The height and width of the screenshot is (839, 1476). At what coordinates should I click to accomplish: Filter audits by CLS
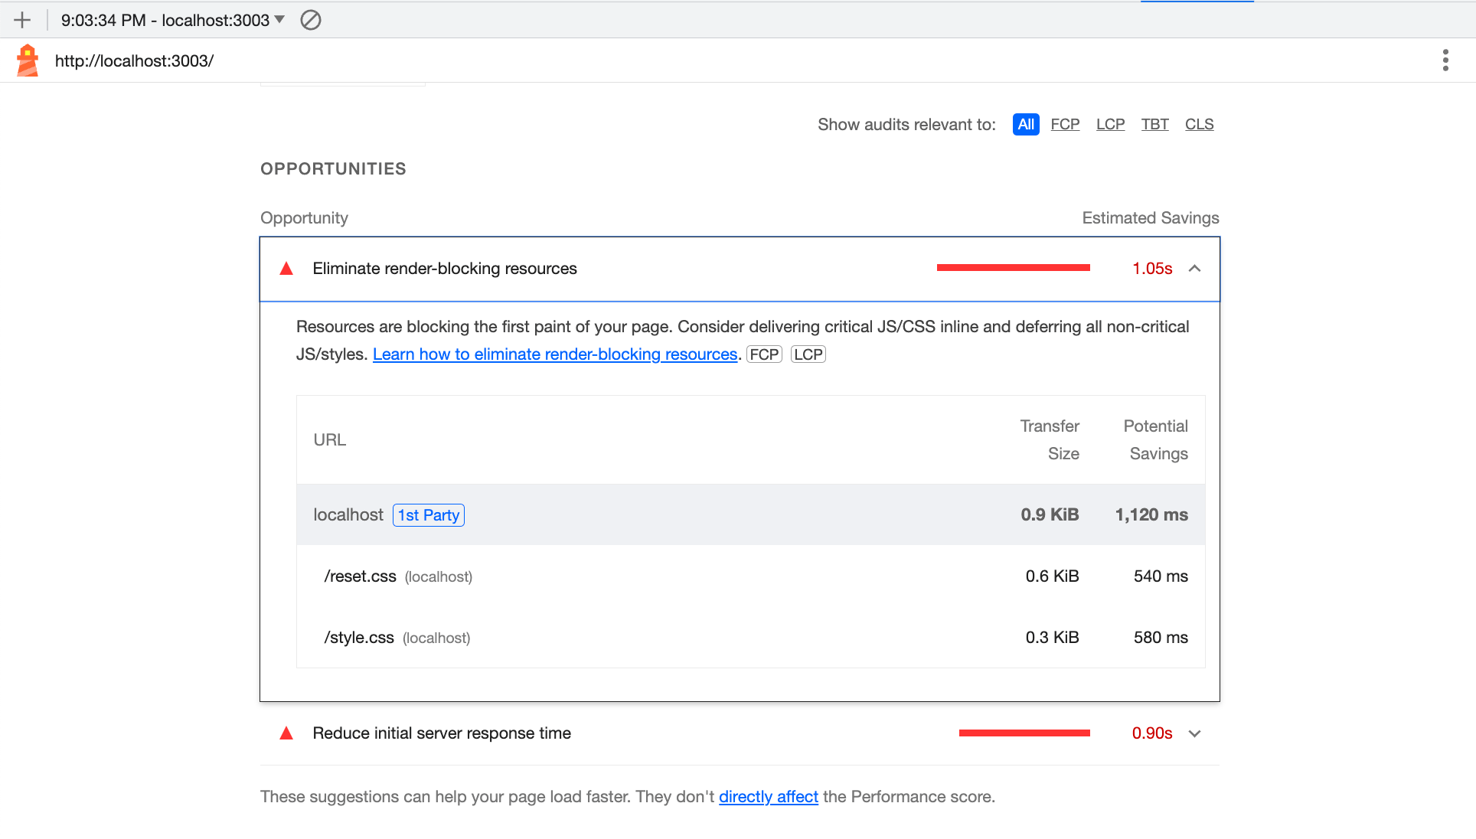pos(1199,124)
